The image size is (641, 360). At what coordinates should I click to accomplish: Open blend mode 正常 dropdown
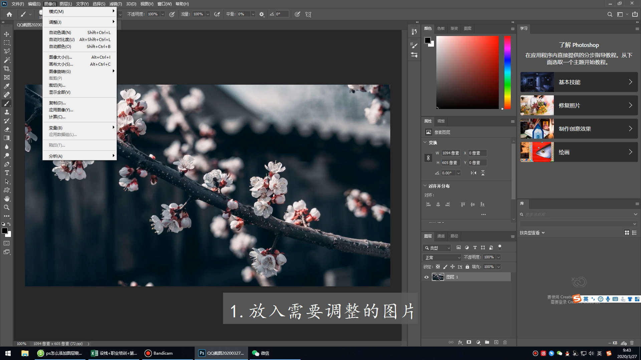click(x=442, y=257)
